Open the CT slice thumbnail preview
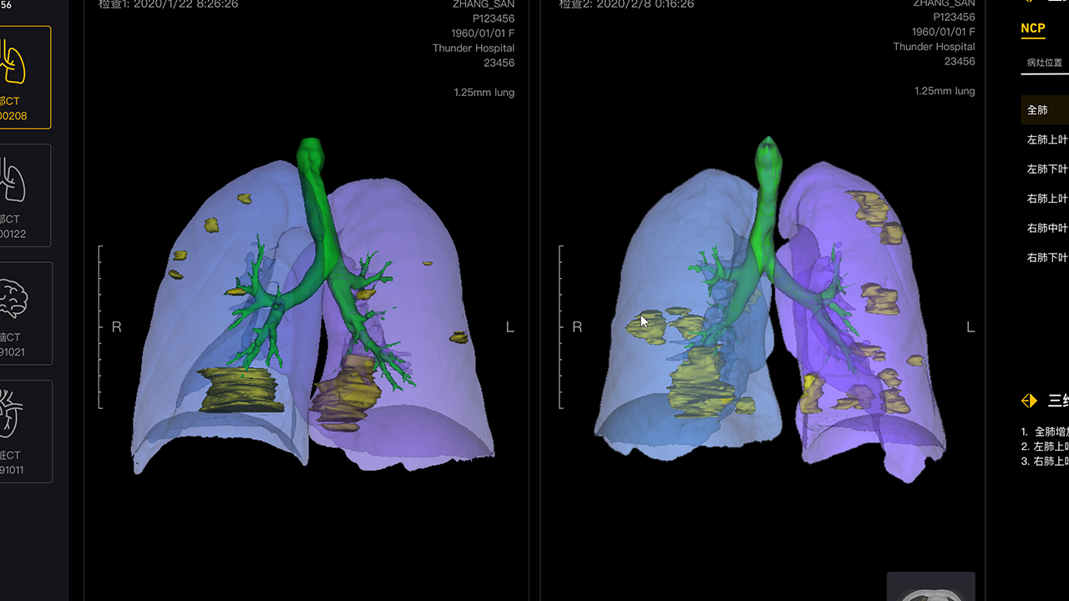This screenshot has height=601, width=1069. (930, 587)
